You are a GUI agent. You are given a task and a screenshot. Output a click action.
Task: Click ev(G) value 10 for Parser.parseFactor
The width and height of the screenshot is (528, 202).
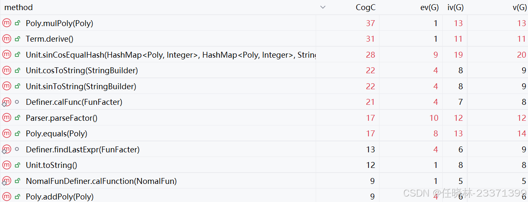coord(434,118)
